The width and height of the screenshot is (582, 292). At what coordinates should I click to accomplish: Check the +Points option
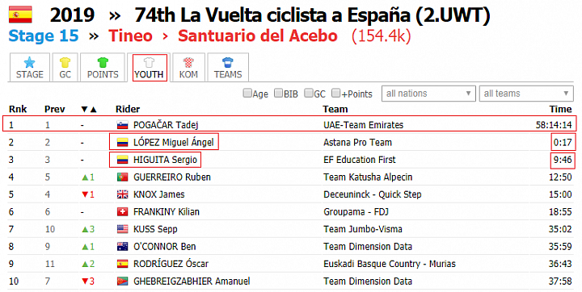coord(336,93)
